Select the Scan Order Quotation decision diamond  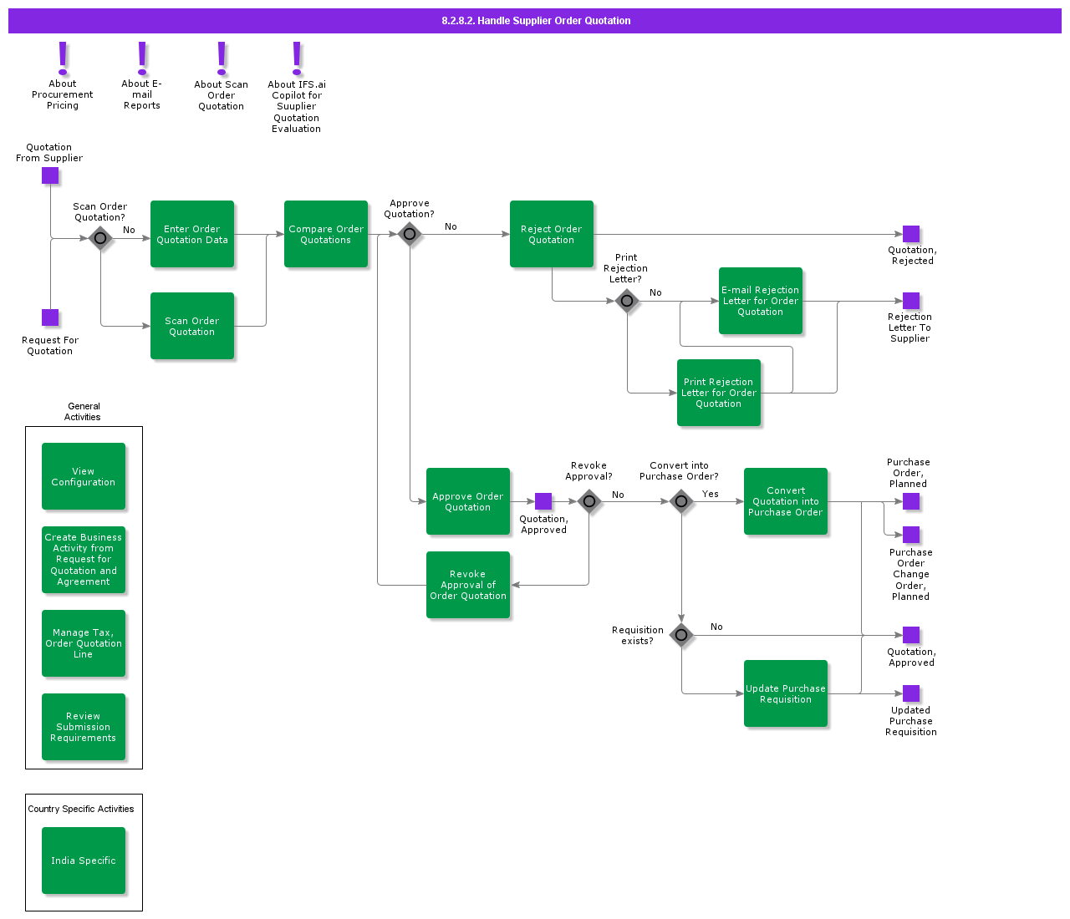pos(100,238)
